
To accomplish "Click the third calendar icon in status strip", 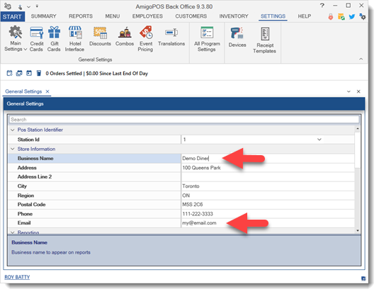I will pyautogui.click(x=29, y=73).
